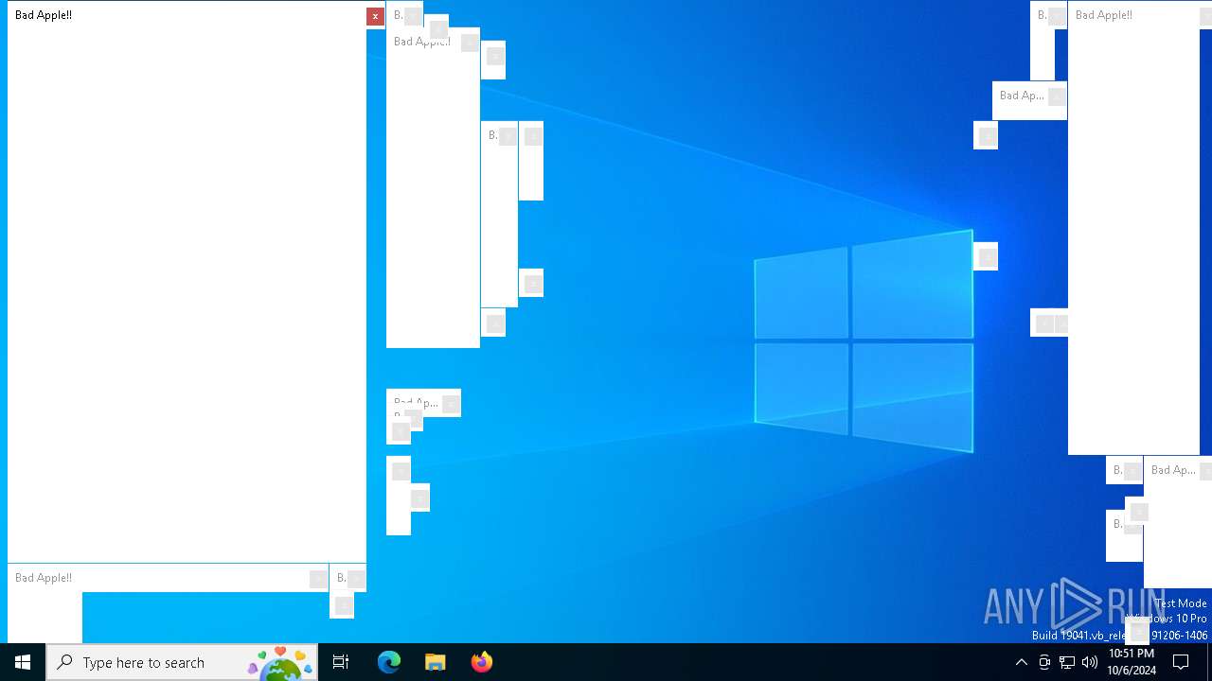Open the volume speaker tray icon
The height and width of the screenshot is (681, 1212).
tap(1090, 662)
